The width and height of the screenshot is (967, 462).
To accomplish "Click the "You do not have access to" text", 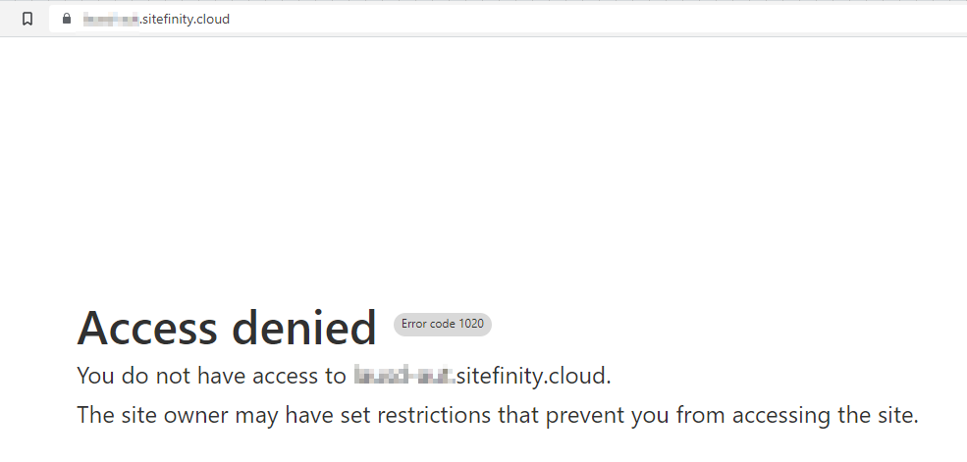I will point(211,376).
